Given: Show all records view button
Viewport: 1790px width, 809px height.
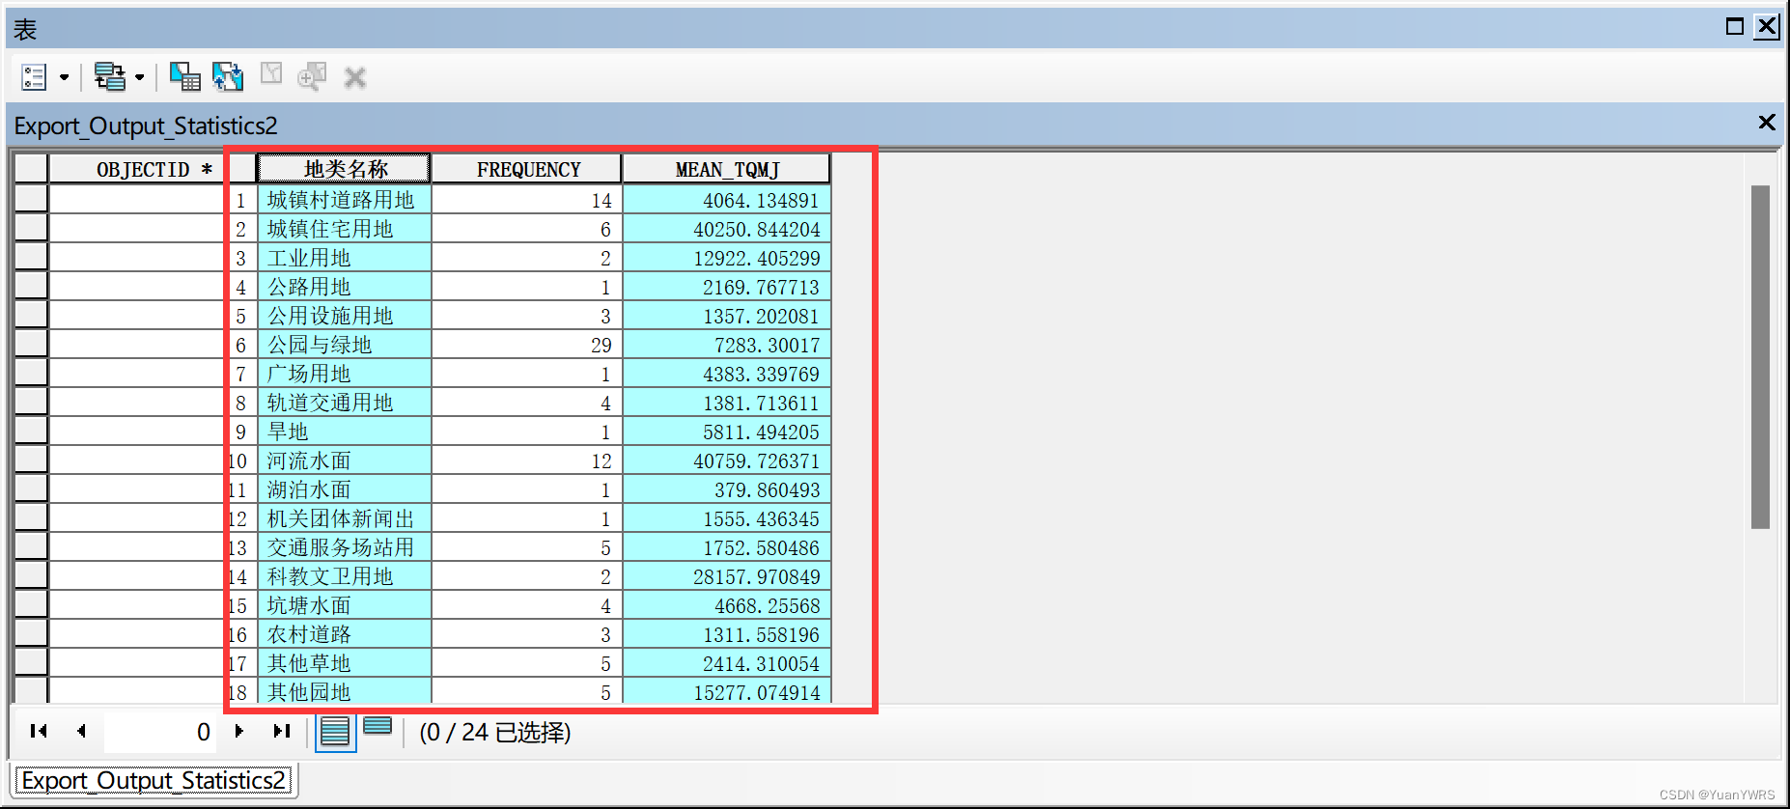Looking at the screenshot, I should (x=335, y=732).
